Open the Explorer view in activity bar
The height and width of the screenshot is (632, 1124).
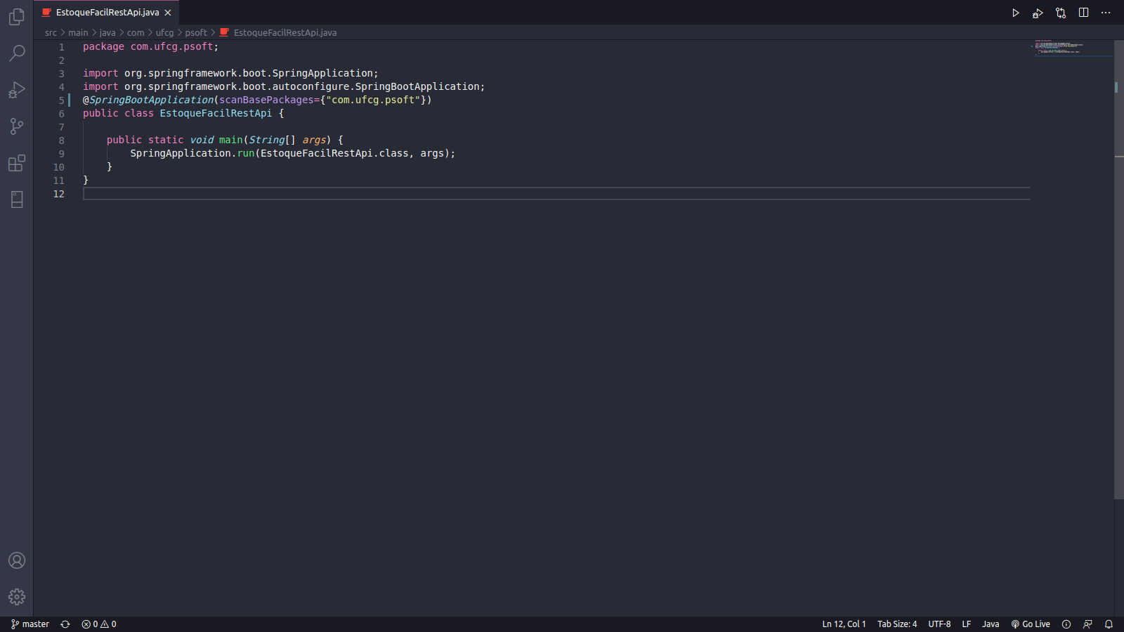pos(17,16)
